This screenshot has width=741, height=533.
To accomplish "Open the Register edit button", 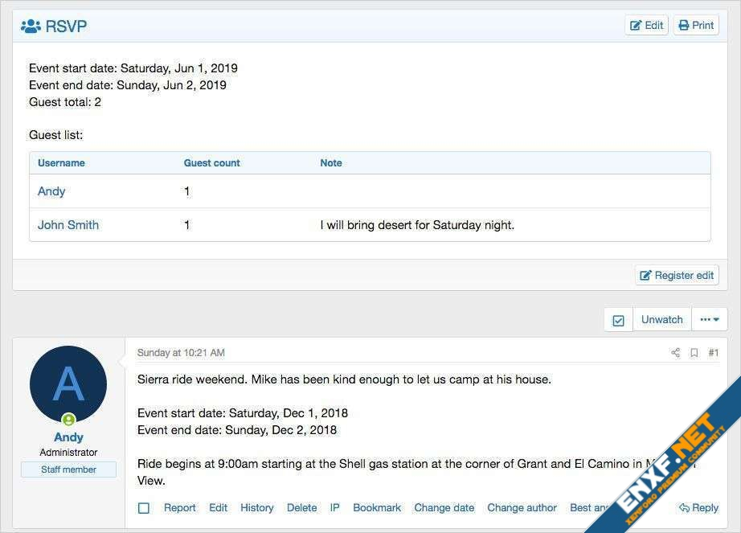I will pyautogui.click(x=677, y=275).
